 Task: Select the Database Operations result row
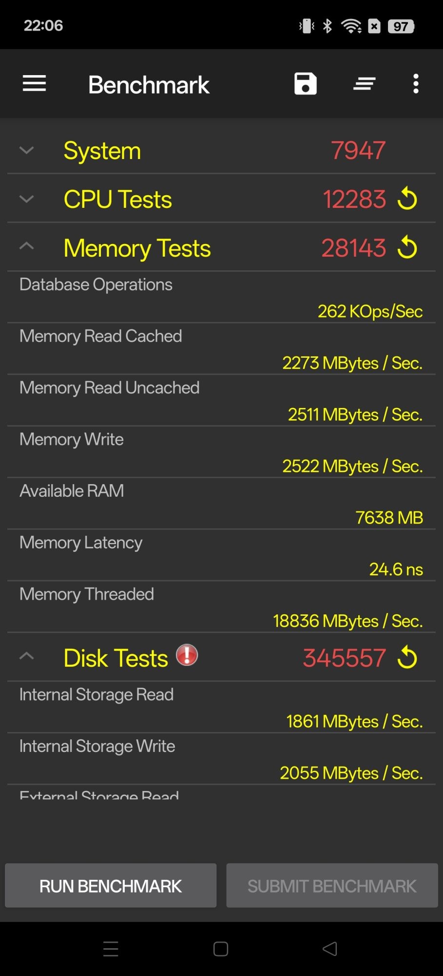click(221, 298)
